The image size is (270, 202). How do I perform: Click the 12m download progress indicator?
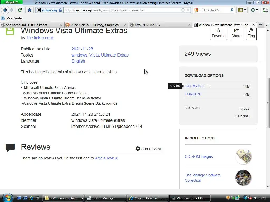click(265, 10)
